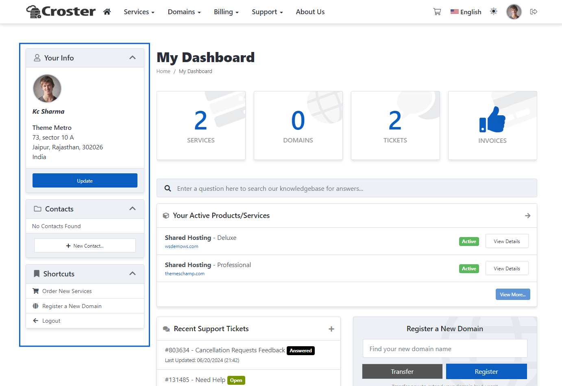Image resolution: width=562 pixels, height=386 pixels.
Task: Collapse the Contacts panel
Action: [132, 209]
